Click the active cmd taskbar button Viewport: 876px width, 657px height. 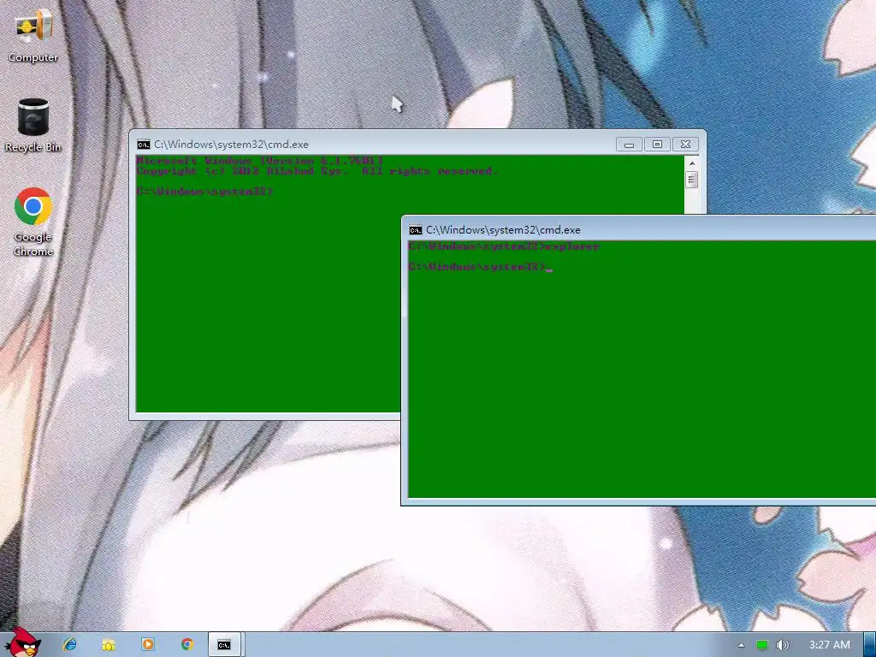pos(225,645)
